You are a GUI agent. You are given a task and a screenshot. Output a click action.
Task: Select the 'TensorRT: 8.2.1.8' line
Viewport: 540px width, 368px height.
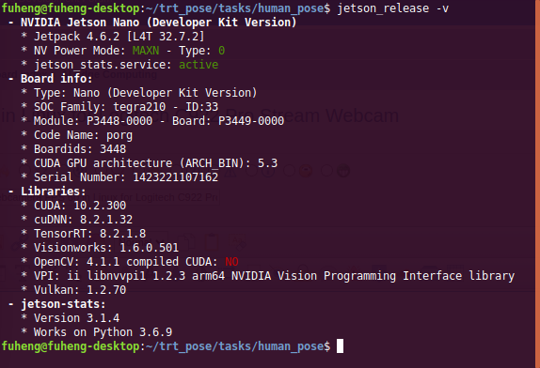point(90,234)
